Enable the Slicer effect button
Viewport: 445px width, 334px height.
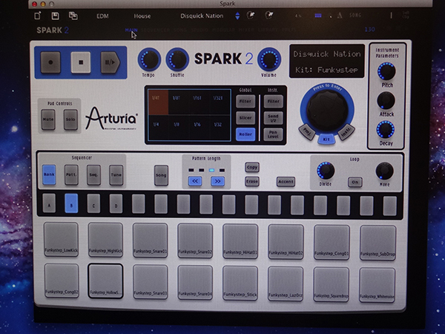point(245,118)
